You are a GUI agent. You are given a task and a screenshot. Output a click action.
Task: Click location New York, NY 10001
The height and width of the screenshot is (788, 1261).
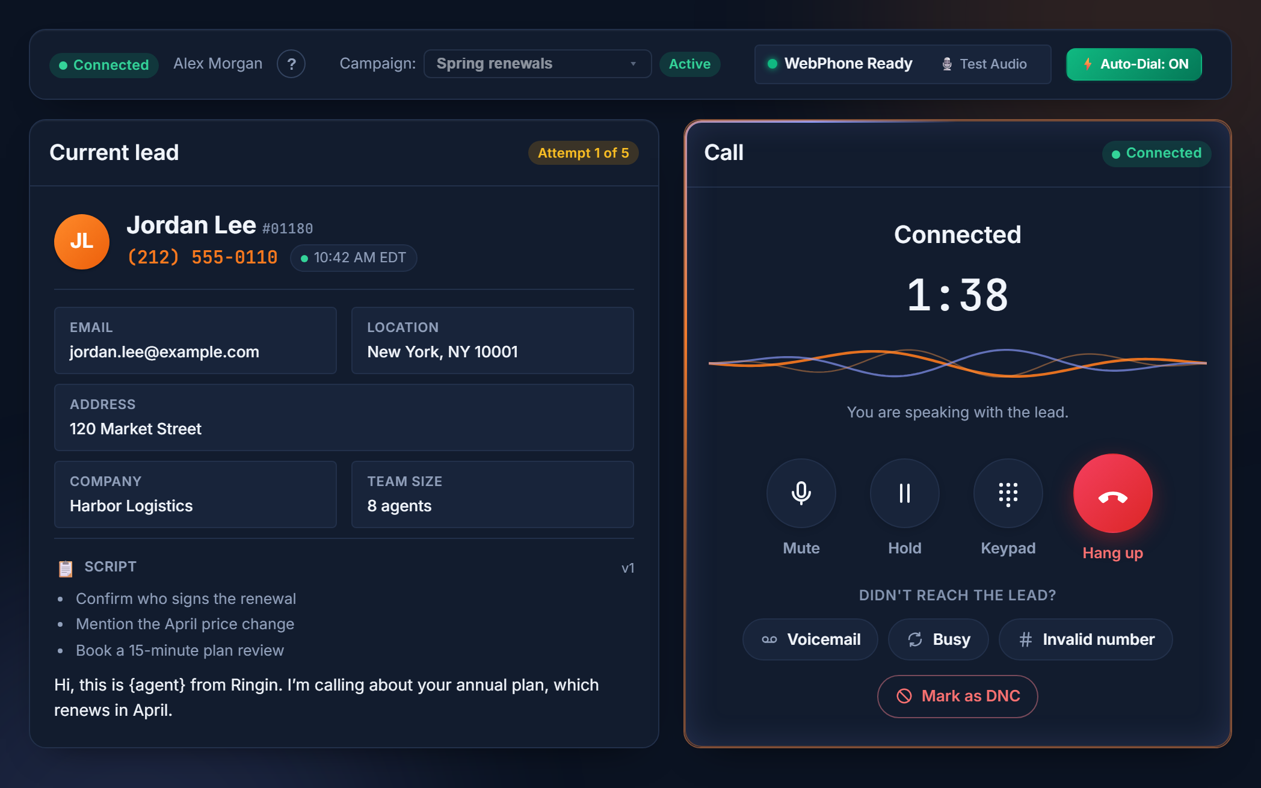point(442,352)
